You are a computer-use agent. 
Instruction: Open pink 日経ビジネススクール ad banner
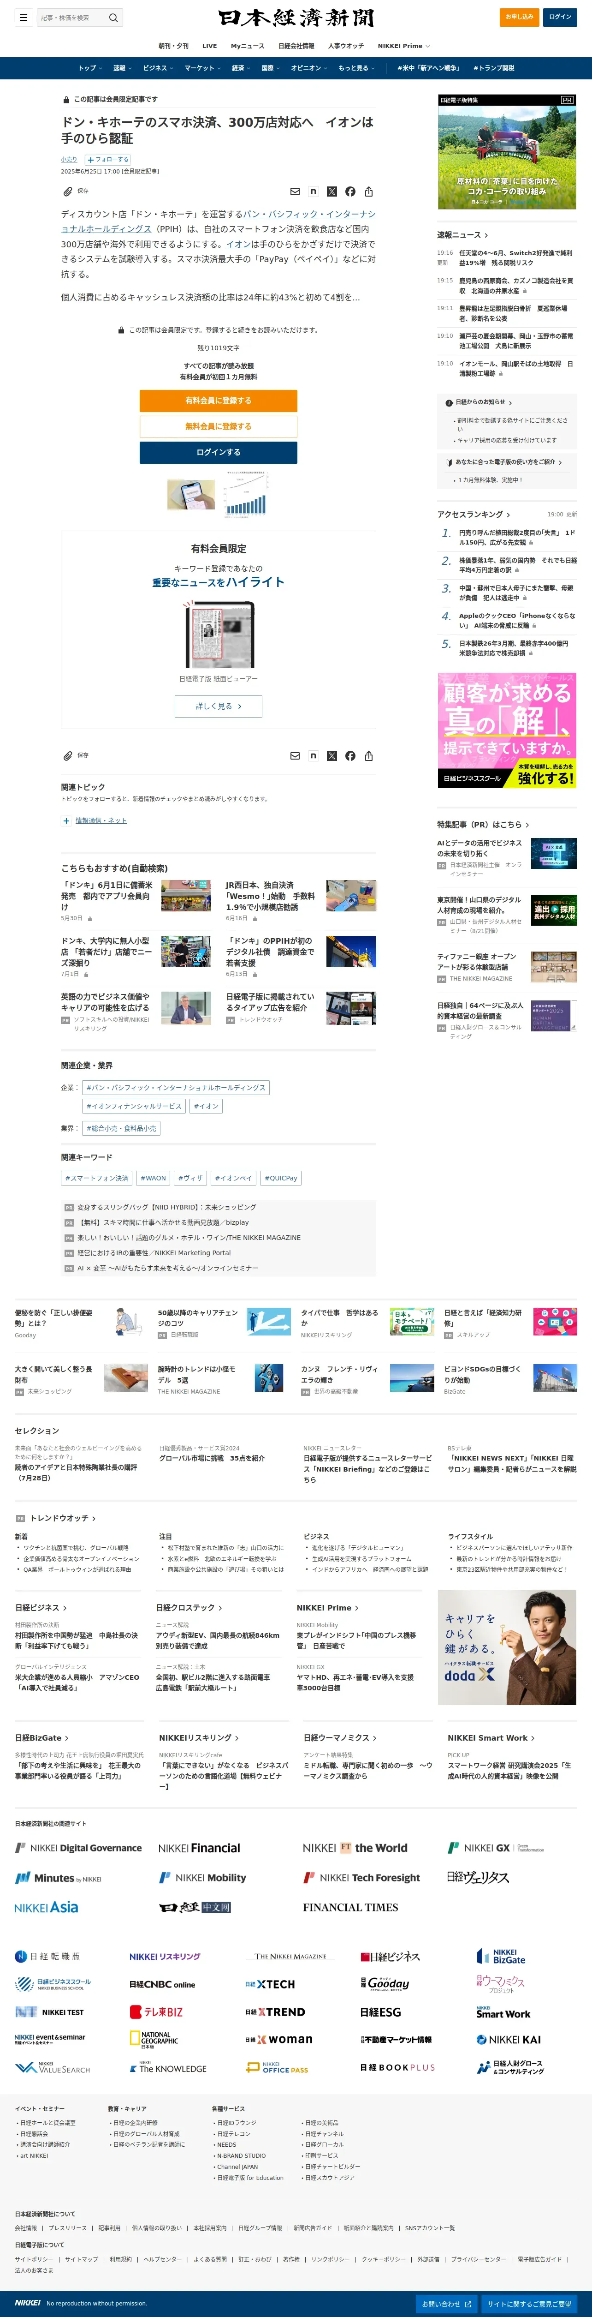tap(507, 731)
